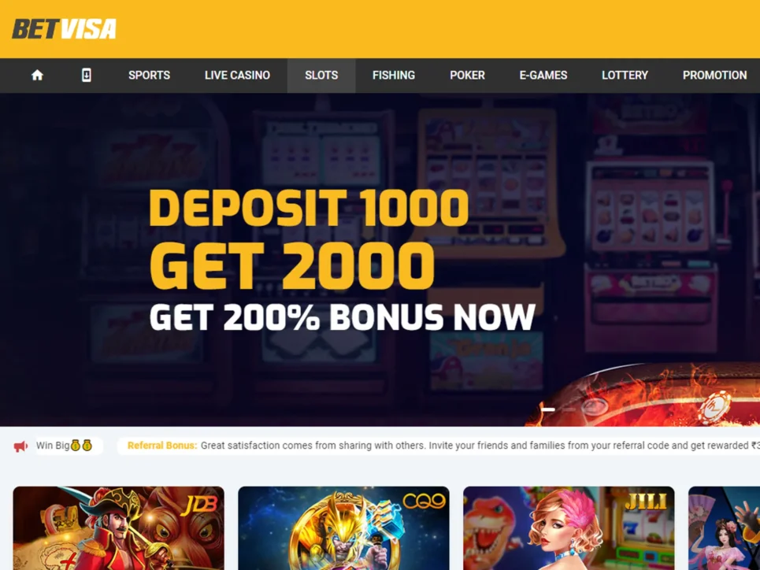760x570 pixels.
Task: Go to the Fishing games menu
Action: click(394, 75)
